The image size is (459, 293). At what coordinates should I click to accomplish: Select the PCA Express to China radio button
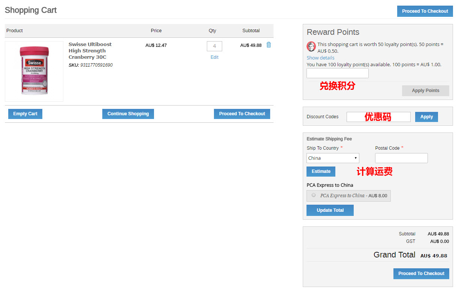click(x=314, y=195)
